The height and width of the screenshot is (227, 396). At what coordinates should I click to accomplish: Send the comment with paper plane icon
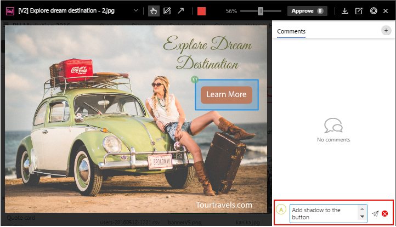375,214
